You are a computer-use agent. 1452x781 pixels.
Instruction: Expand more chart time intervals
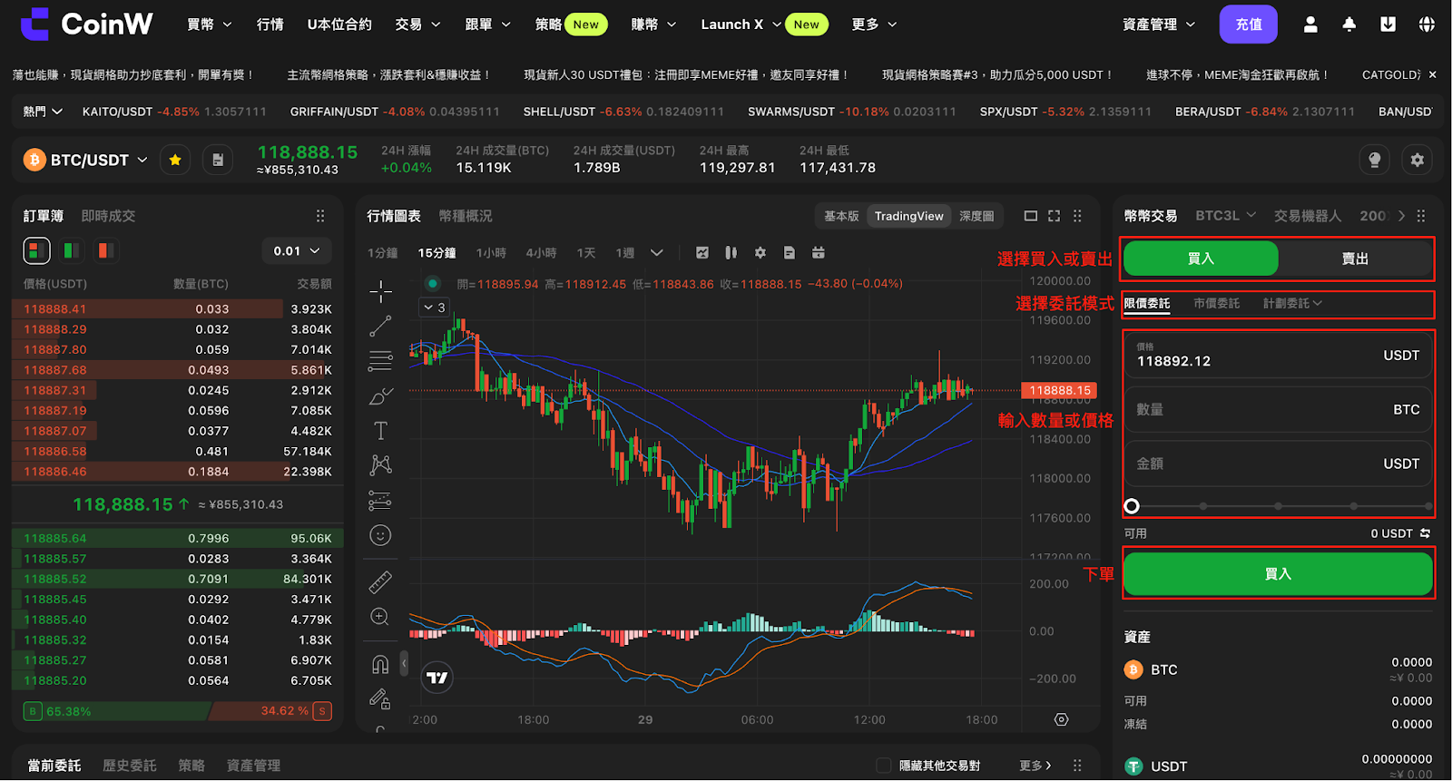[x=657, y=253]
